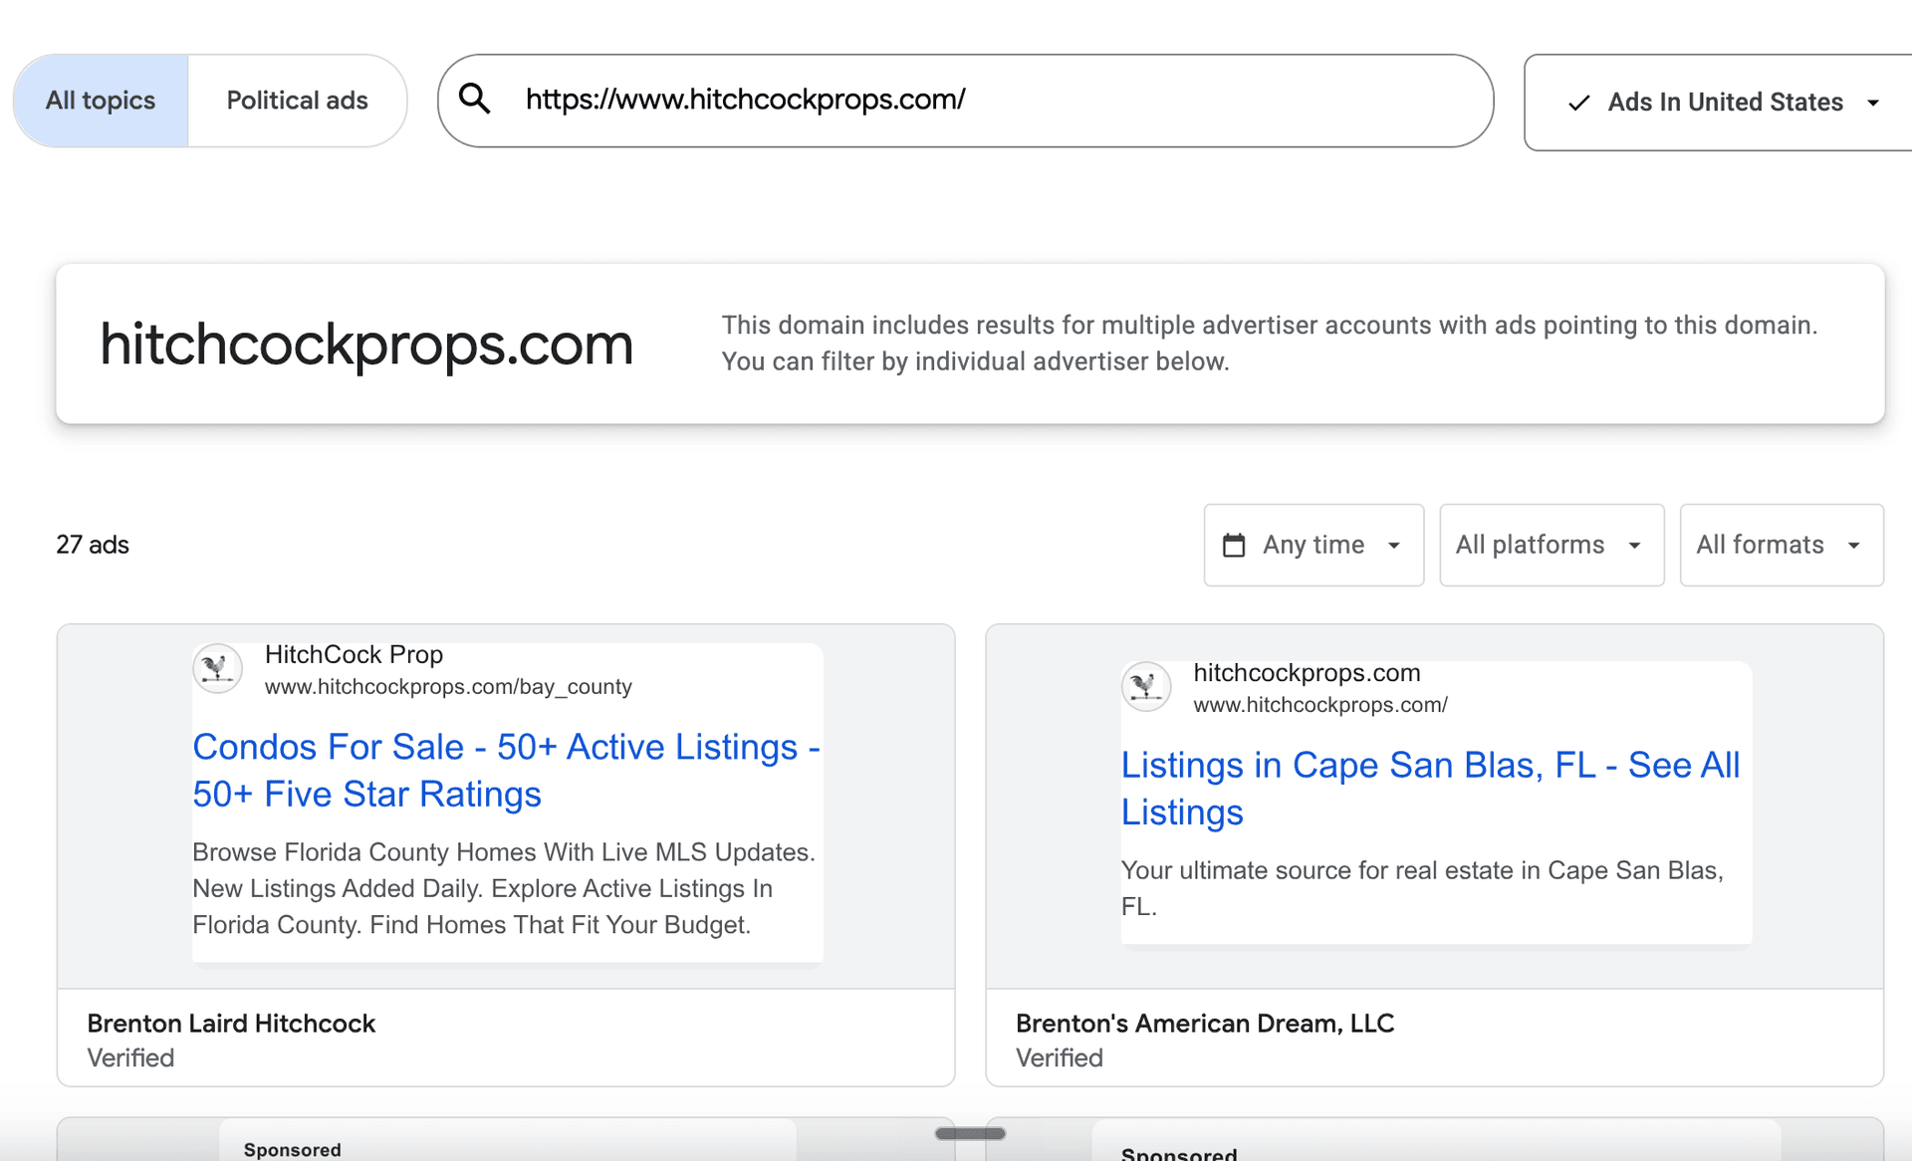The width and height of the screenshot is (1912, 1161).
Task: Click the search field containing the hitchcockprops URL
Action: point(965,101)
